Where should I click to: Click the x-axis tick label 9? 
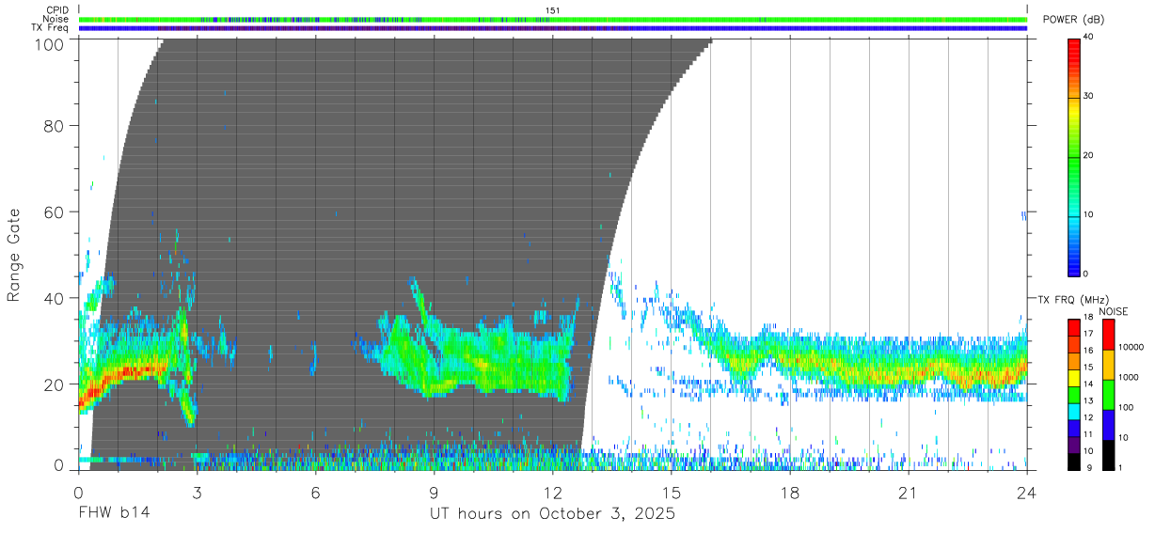coord(434,493)
